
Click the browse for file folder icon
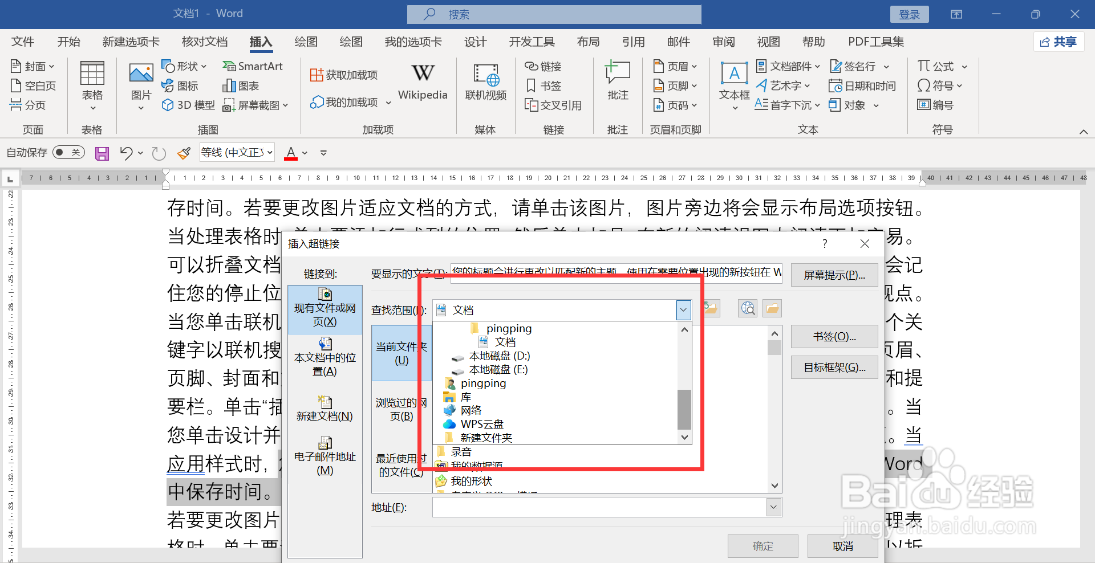click(772, 308)
